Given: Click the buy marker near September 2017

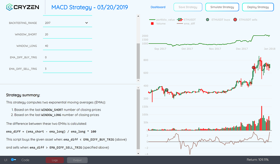Looking at the screenshot, I should (167, 90).
